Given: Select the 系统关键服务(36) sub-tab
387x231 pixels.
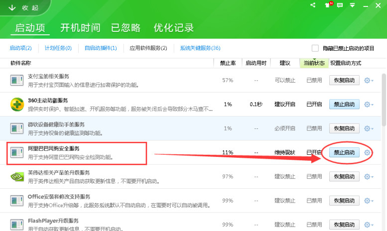Looking at the screenshot, I should tap(200, 48).
